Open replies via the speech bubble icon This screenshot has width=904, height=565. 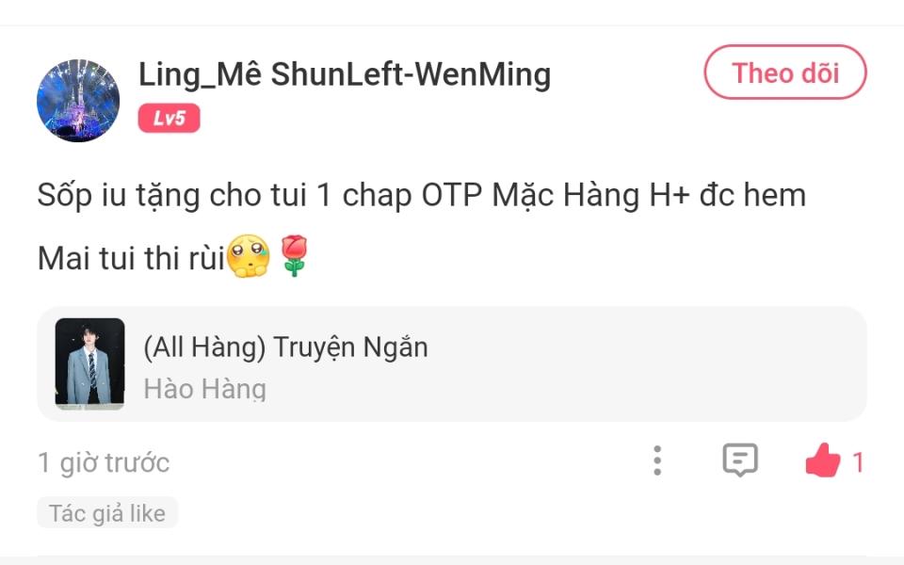(x=740, y=460)
